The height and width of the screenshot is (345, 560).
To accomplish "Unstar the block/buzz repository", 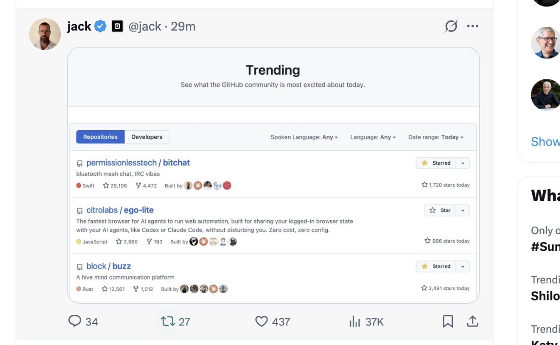I will coord(436,266).
